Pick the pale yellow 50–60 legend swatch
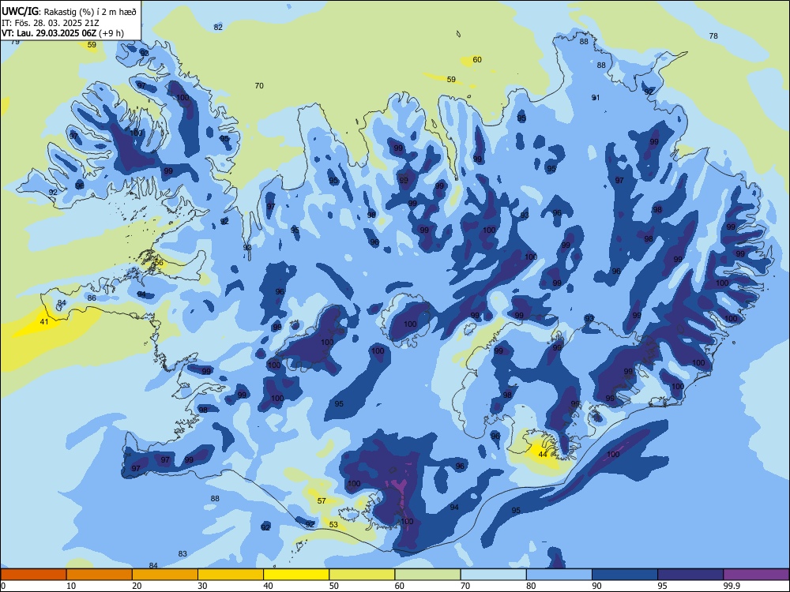Image resolution: width=790 pixels, height=592 pixels. (362, 575)
